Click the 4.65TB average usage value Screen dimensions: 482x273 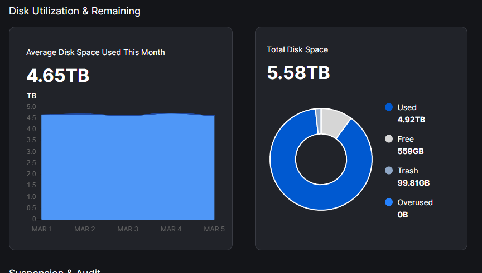58,76
